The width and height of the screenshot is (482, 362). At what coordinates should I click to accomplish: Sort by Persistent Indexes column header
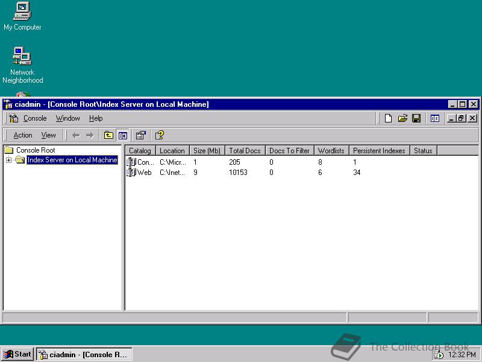click(380, 150)
